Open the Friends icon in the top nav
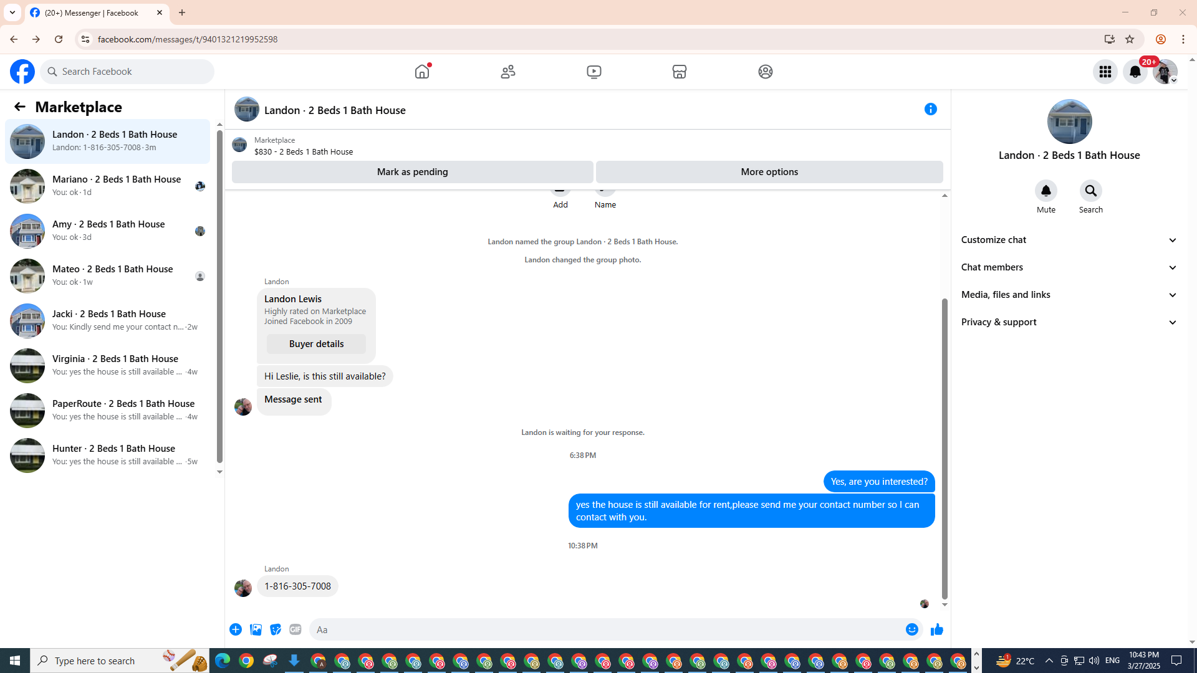1197x673 pixels. tap(508, 72)
